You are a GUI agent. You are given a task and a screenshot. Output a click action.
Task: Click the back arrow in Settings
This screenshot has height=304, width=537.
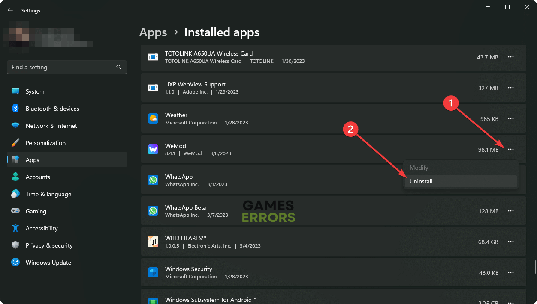point(10,10)
